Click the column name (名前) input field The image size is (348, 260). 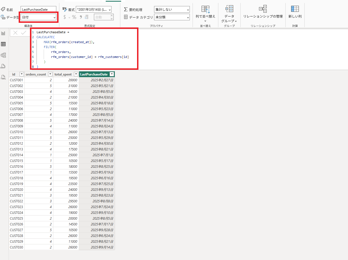(x=38, y=10)
